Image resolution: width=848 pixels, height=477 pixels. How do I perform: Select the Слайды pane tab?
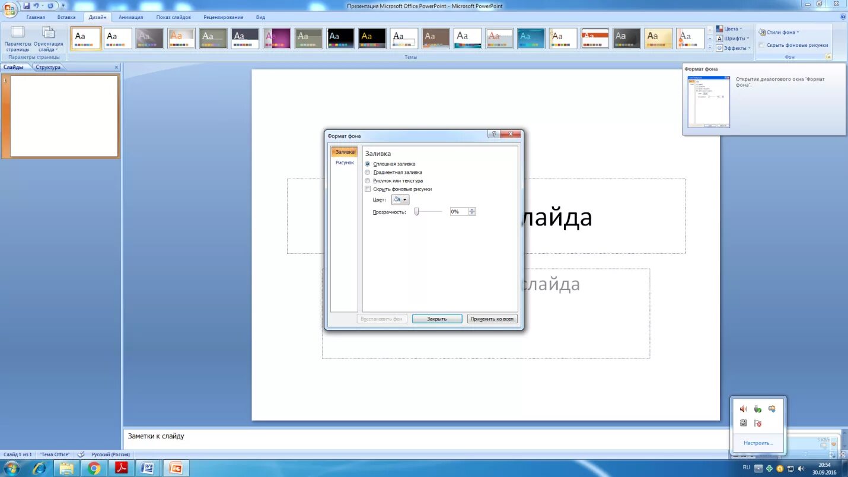coord(14,67)
